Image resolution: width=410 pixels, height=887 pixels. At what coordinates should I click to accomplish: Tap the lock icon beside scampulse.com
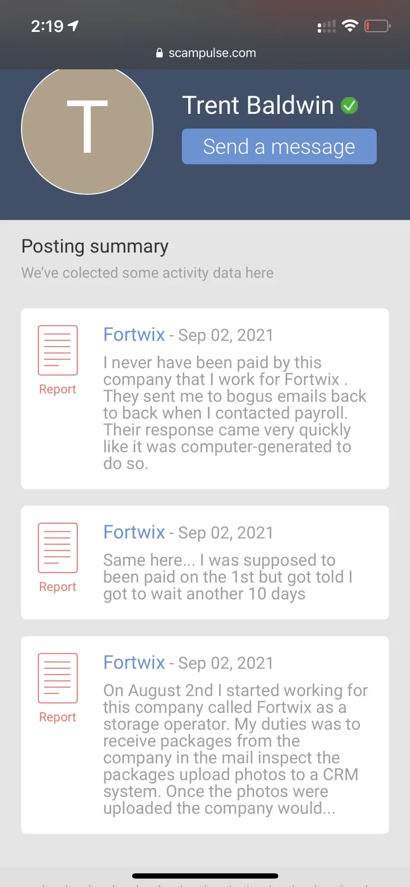click(159, 53)
